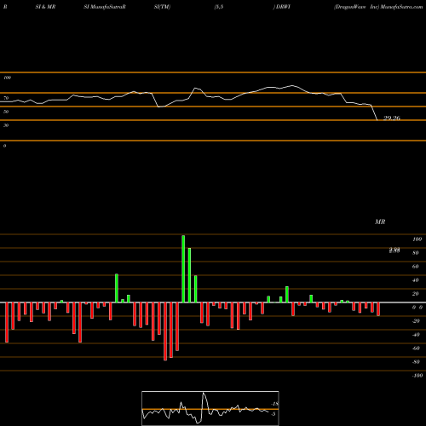This screenshot has width=426, height=426.
Task: Click the -18 value in the mini chart
Action: 275,404
